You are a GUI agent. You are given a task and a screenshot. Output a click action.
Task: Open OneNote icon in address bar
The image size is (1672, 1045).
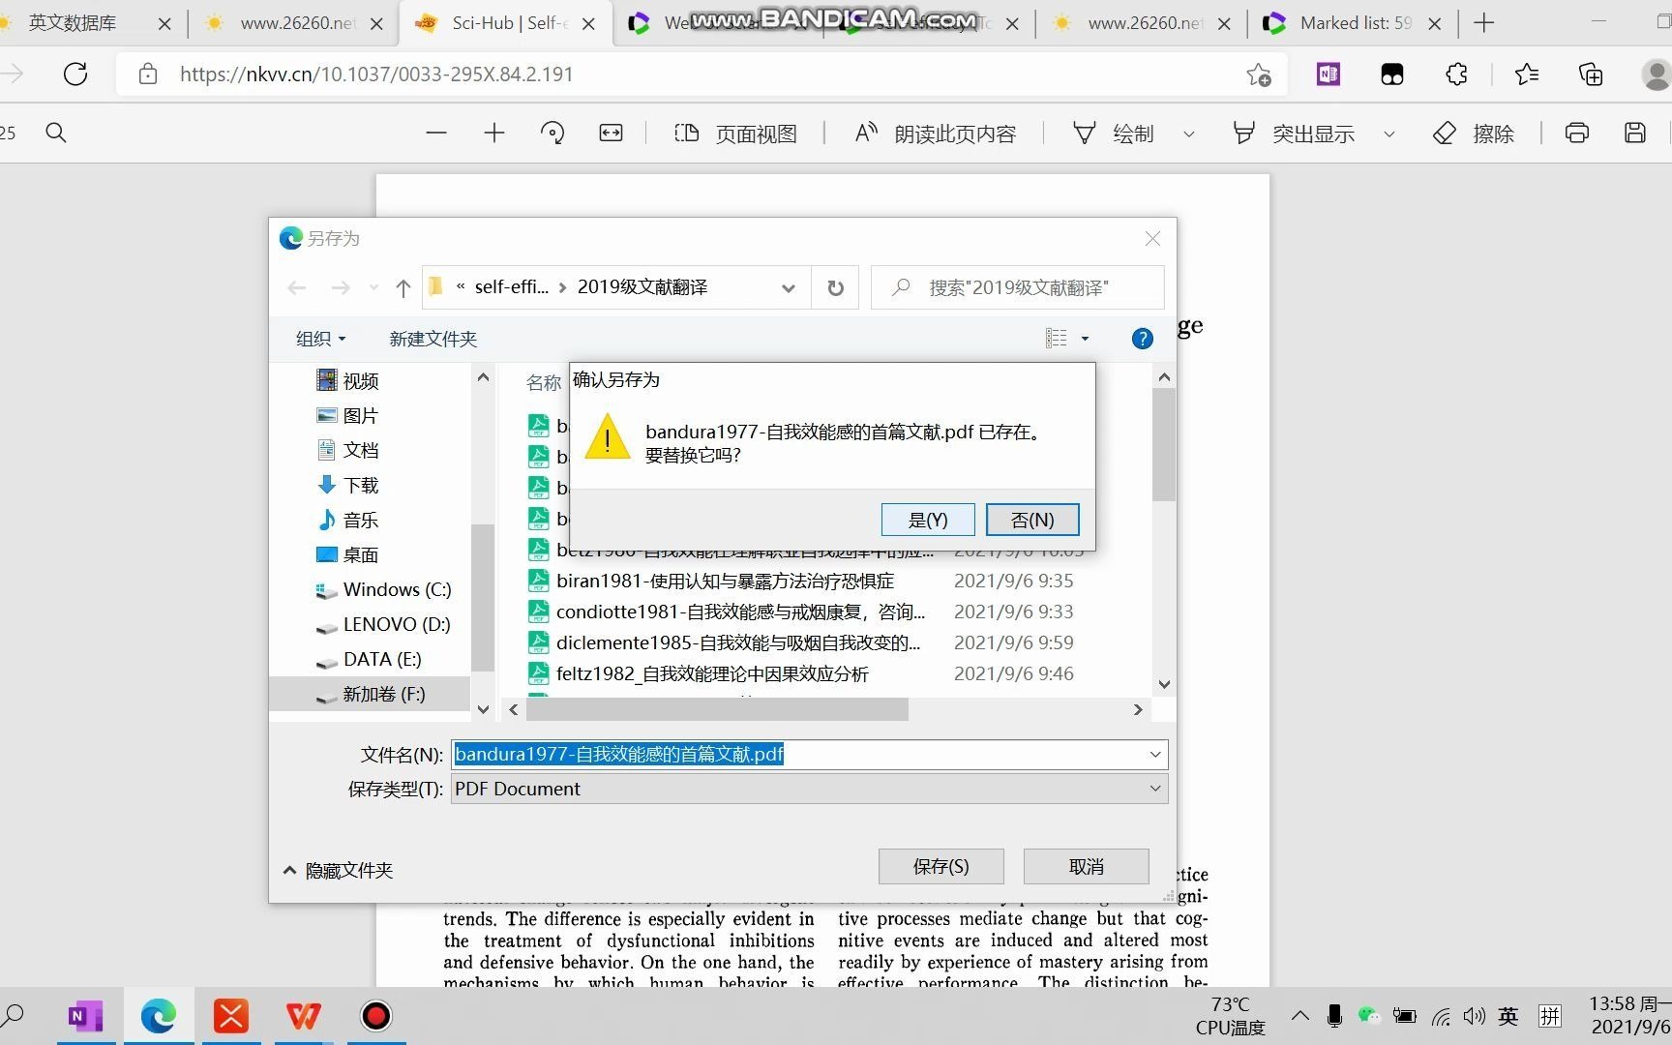1327,74
